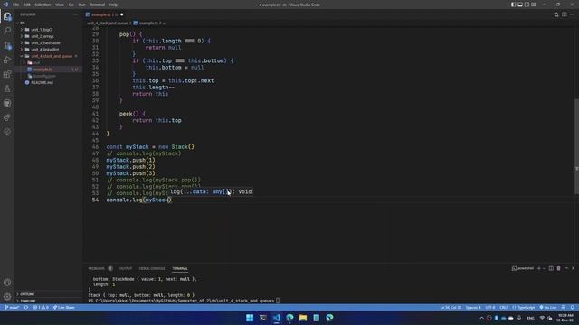Open the Manage gear in activity bar
Screen dimensions: 579x325
point(7,296)
